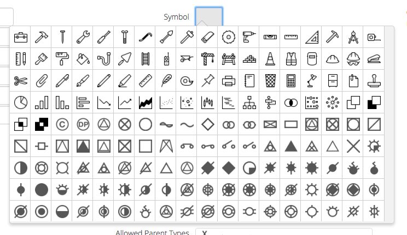Choose the paperclip symbol

click(42, 81)
